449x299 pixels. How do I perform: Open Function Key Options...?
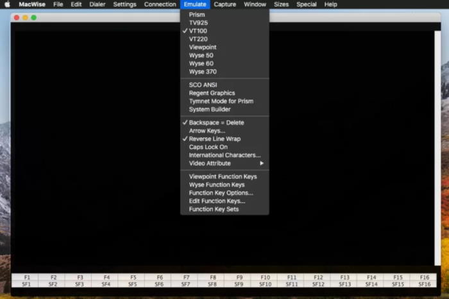(x=224, y=193)
